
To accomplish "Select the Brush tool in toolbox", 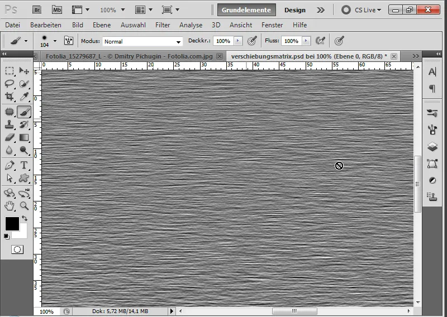I will coord(24,112).
